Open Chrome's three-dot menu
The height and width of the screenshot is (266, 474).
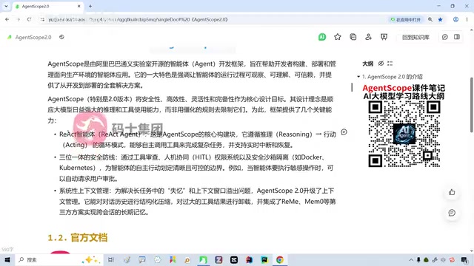pyautogui.click(x=467, y=20)
